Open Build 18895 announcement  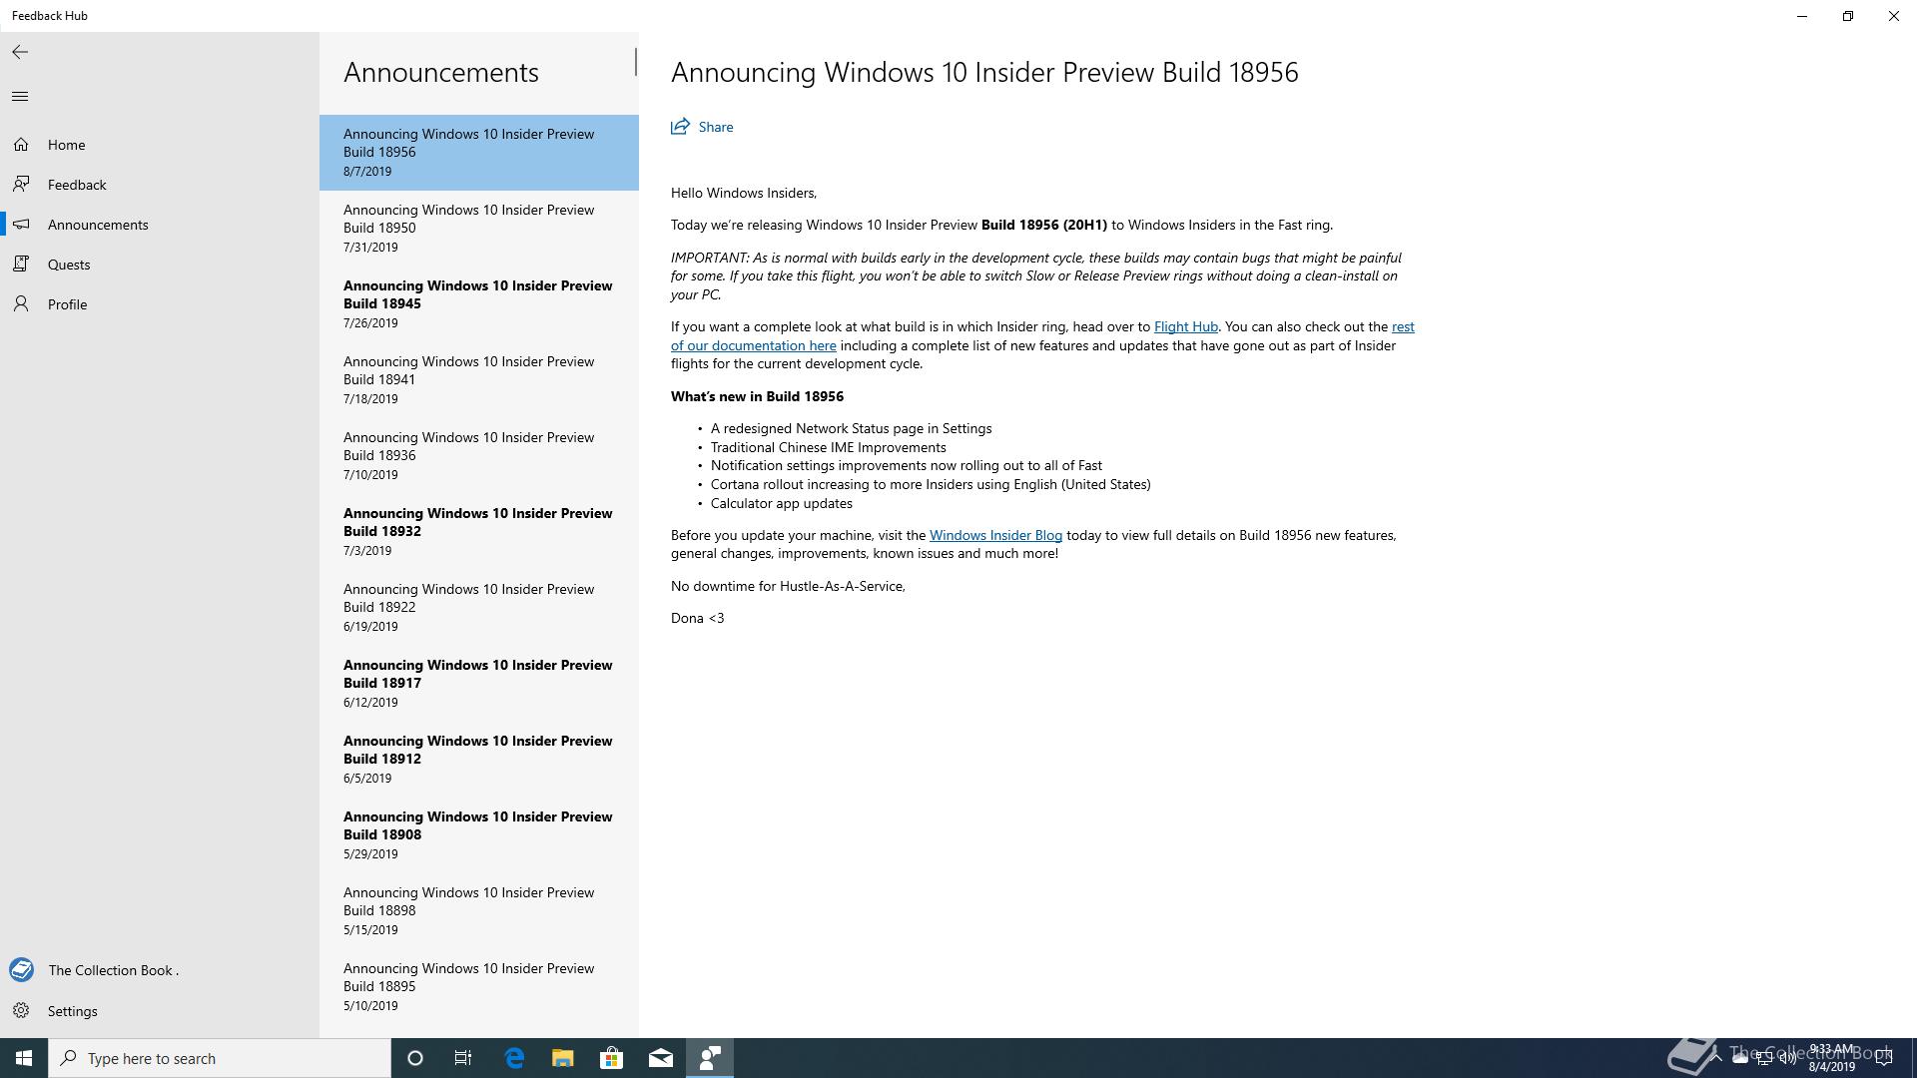479,987
